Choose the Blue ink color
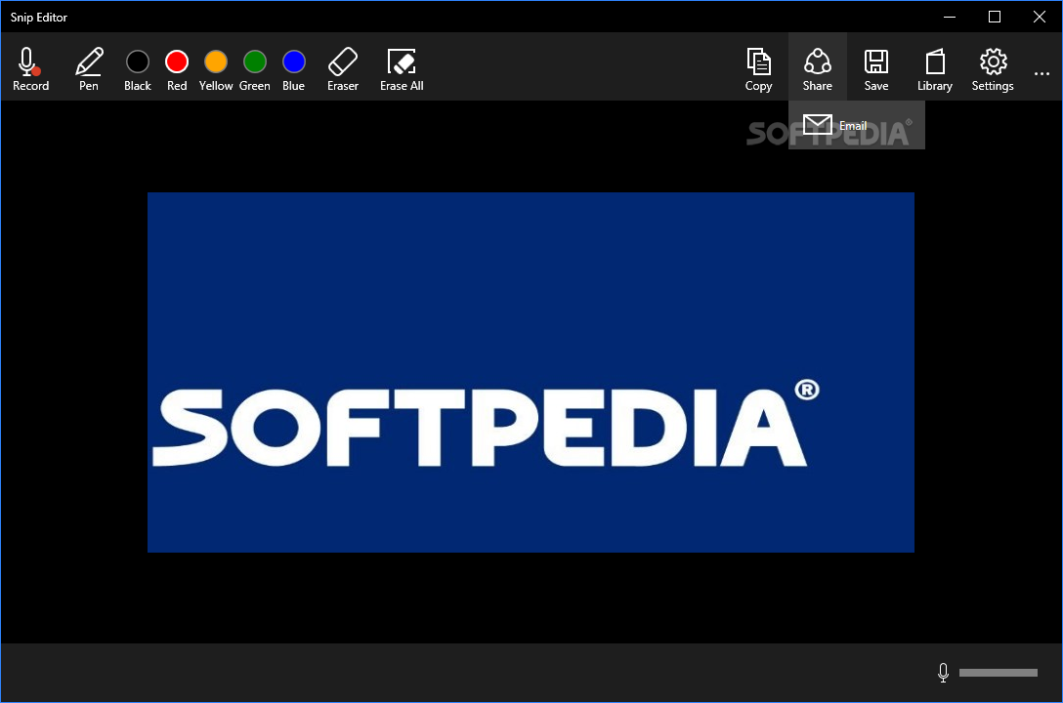Viewport: 1063px width, 703px height. pos(293,68)
